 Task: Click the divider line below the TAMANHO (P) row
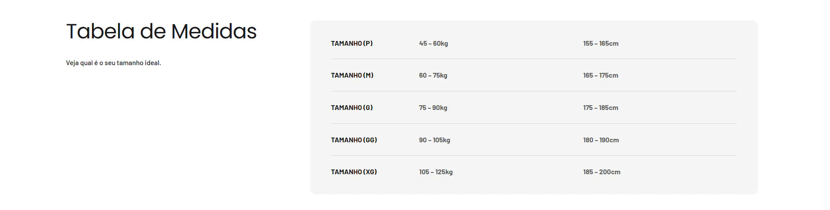533,59
